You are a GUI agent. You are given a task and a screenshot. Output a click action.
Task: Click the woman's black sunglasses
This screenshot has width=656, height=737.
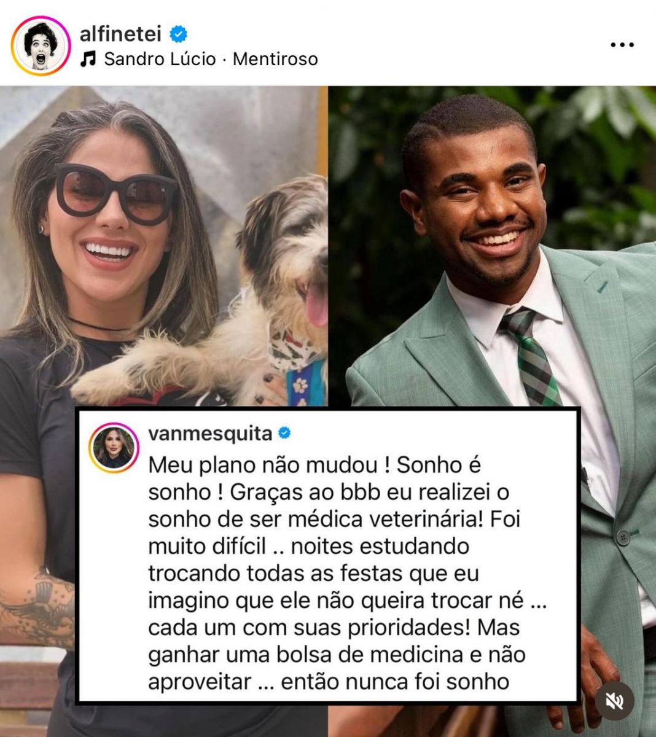[x=114, y=193]
